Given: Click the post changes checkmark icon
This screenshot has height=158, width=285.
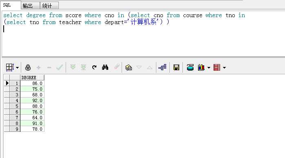Looking at the screenshot, I should [x=60, y=67].
